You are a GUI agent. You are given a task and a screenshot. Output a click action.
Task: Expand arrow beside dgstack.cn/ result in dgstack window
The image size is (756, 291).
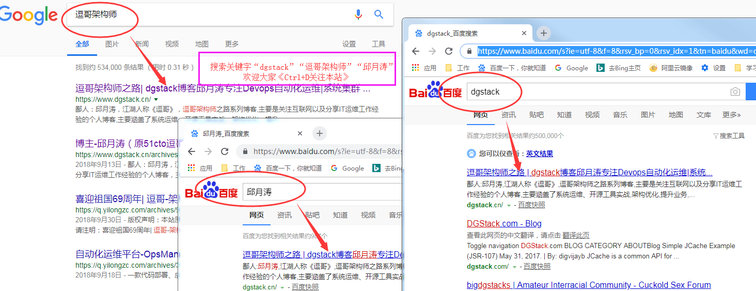coord(509,205)
